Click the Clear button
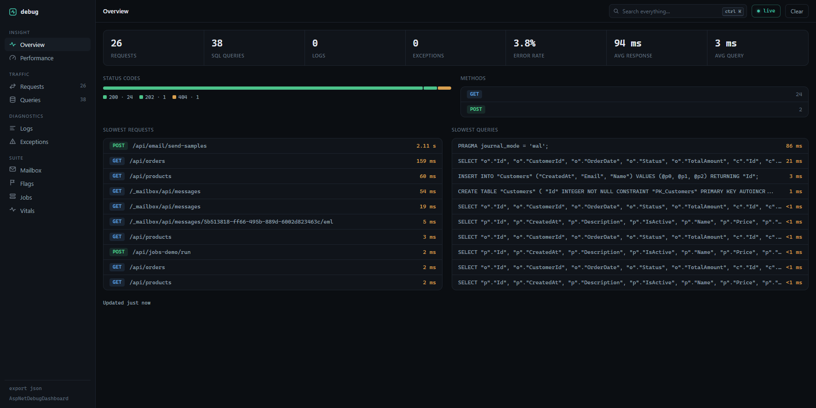This screenshot has height=408, width=816. pos(797,11)
